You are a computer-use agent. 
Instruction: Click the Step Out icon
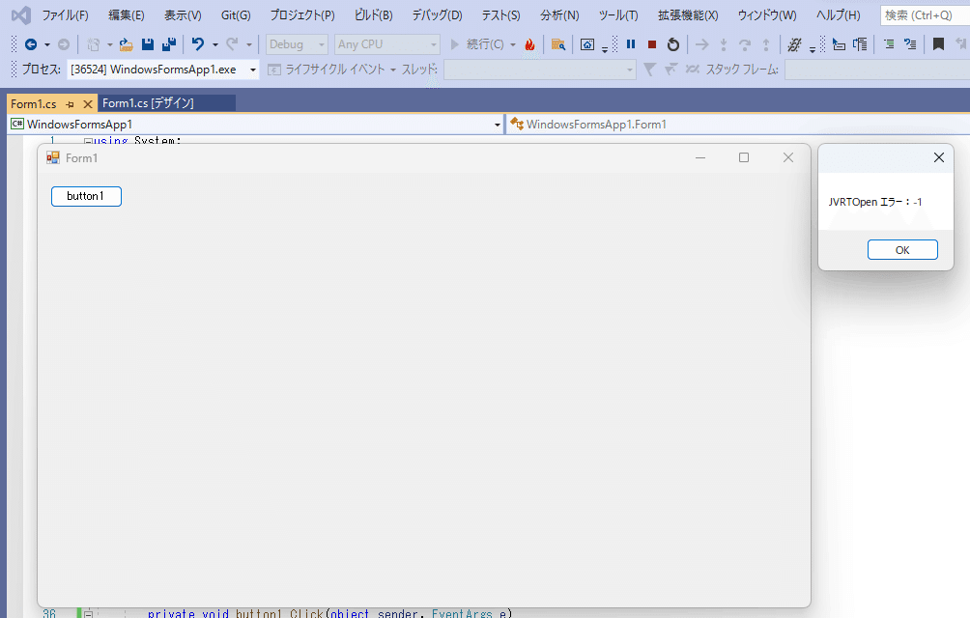click(x=766, y=44)
